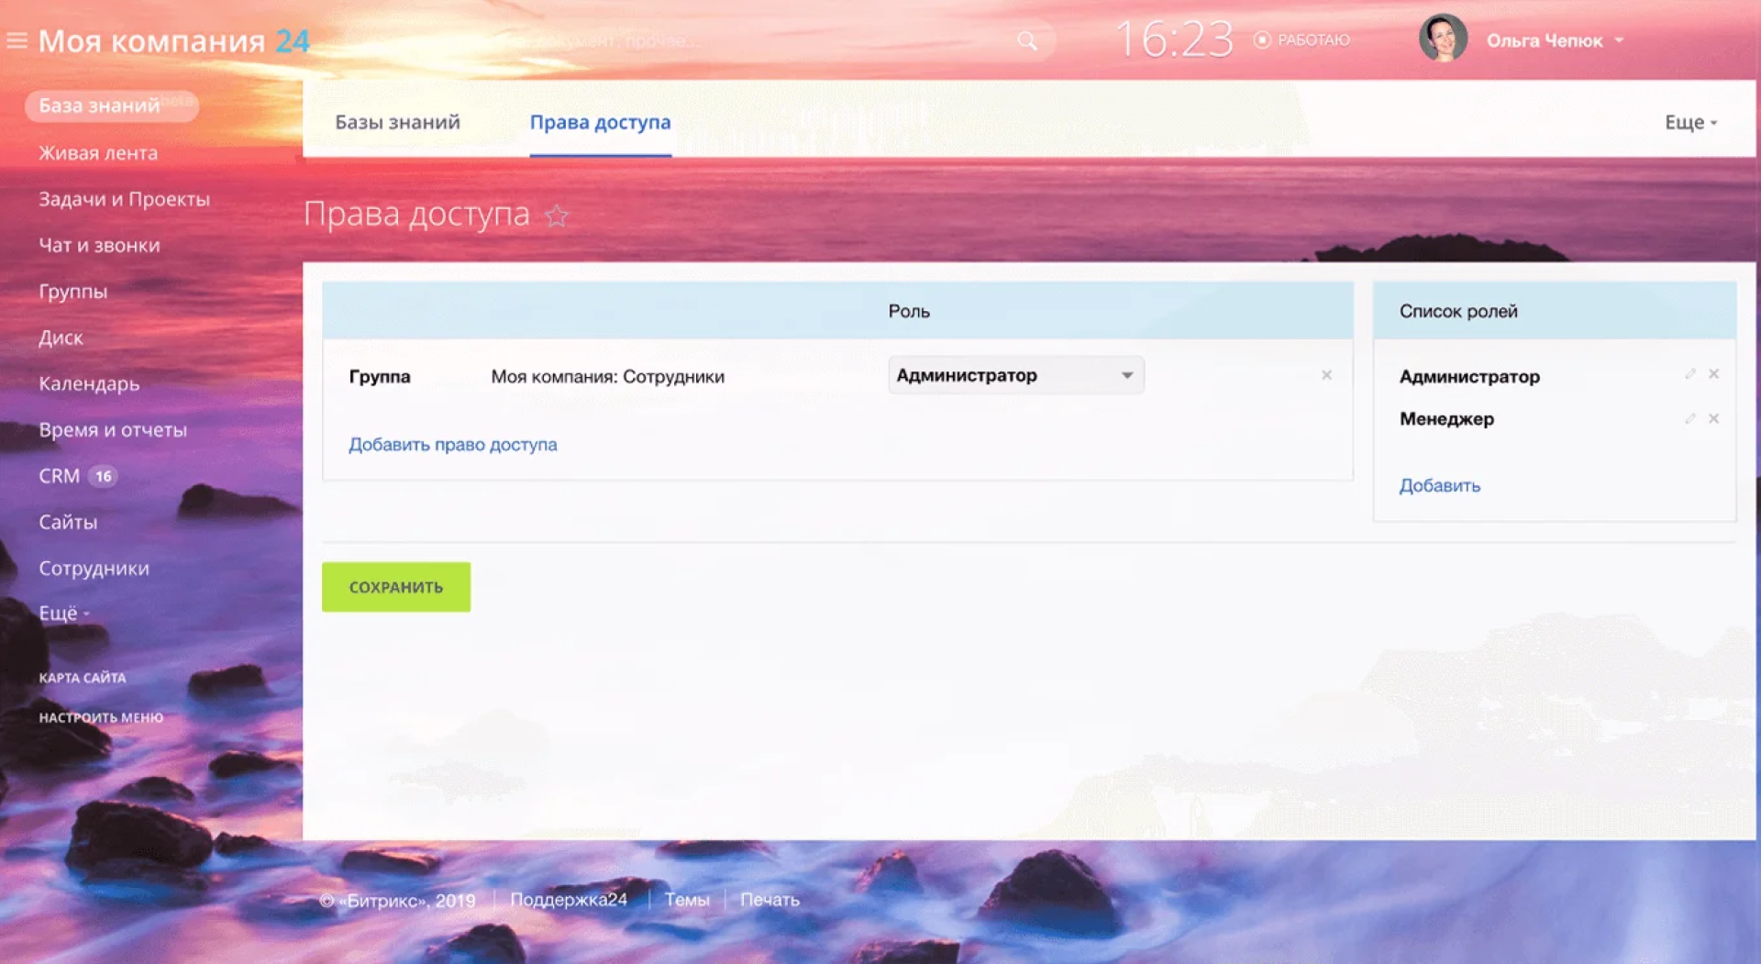Delete the Менеджер role from list

[1713, 419]
